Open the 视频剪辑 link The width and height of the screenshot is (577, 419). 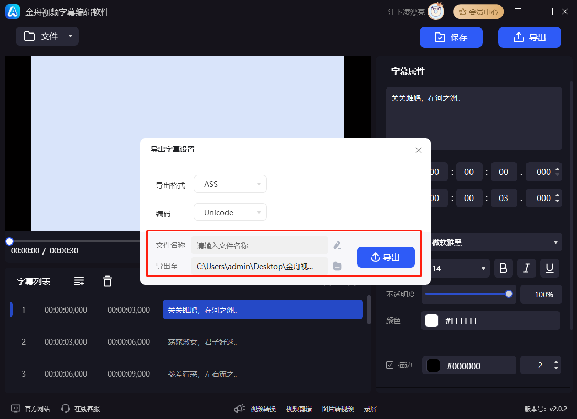[299, 409]
